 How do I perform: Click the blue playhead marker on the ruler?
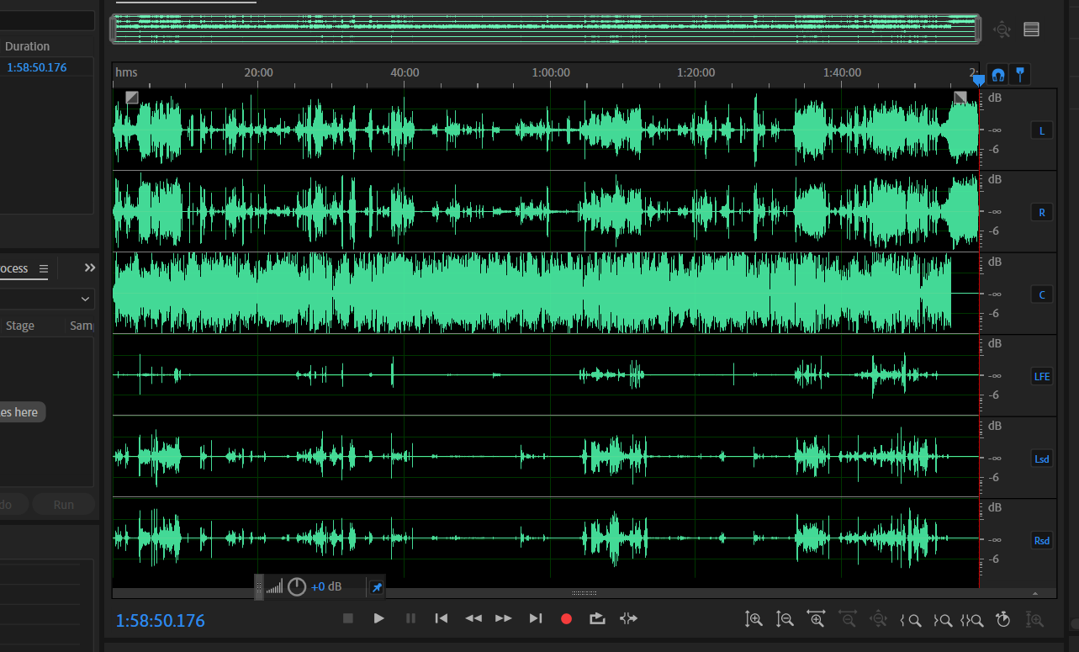978,80
